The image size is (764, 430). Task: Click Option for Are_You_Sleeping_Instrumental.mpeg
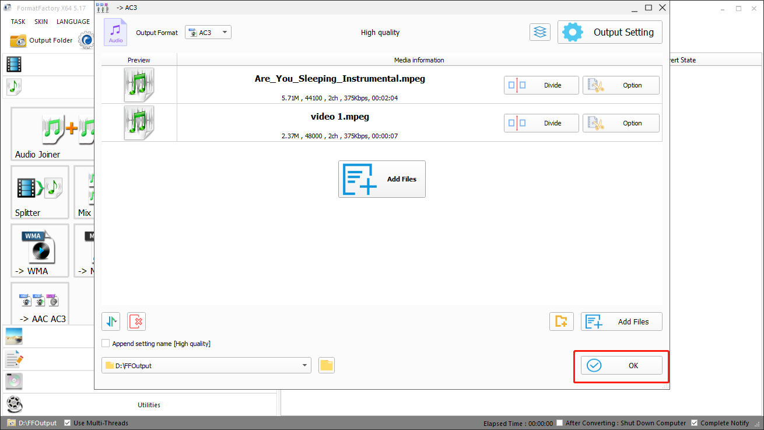pos(621,85)
